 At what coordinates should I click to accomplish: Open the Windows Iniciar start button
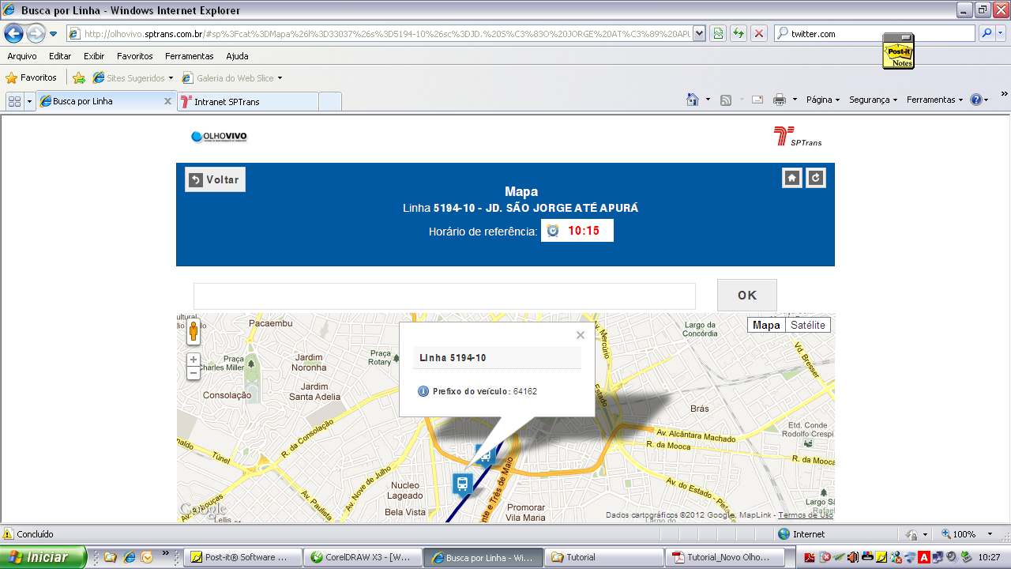coord(43,557)
